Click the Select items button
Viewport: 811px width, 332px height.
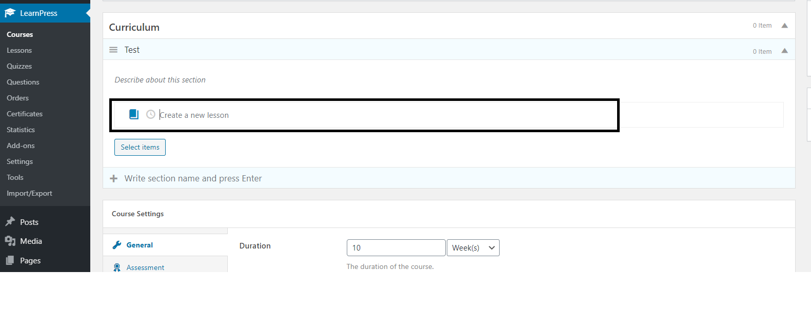click(140, 147)
